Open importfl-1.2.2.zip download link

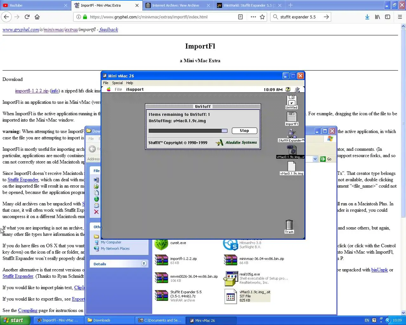pyautogui.click(x=32, y=91)
